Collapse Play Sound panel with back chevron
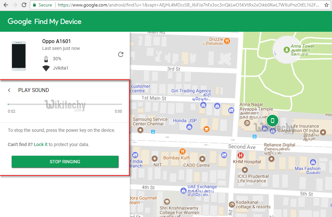The width and height of the screenshot is (332, 217). coord(9,90)
